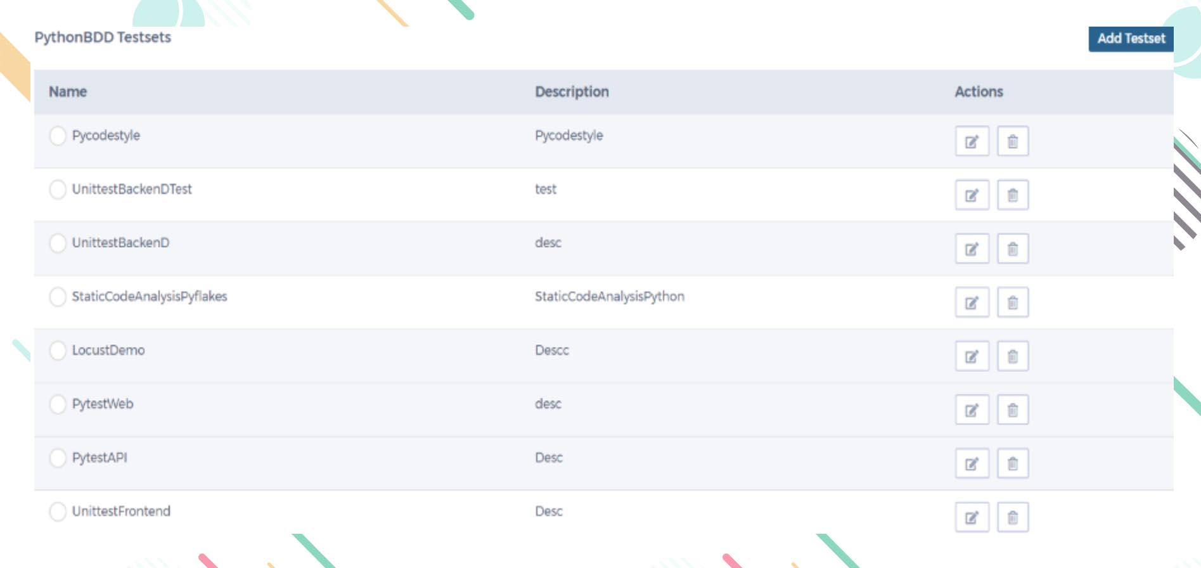This screenshot has height=568, width=1201.
Task: Click edit icon for Pycodestyle testset
Action: [x=972, y=141]
